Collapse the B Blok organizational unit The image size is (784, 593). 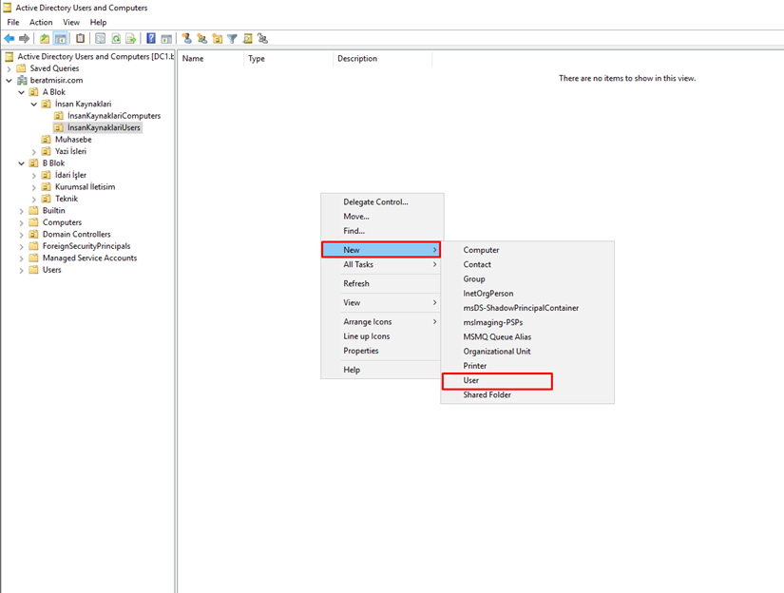(x=22, y=163)
